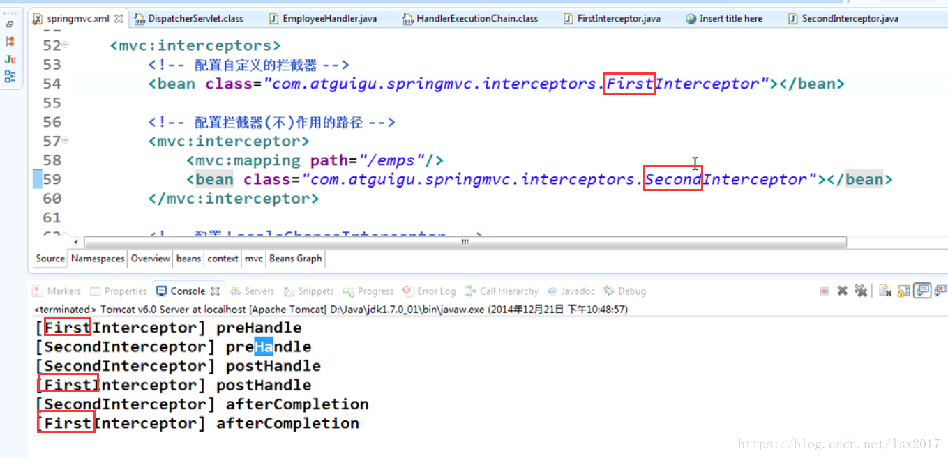Open the Snippets view tab
Viewport: 948px width, 458px height.
tap(308, 291)
